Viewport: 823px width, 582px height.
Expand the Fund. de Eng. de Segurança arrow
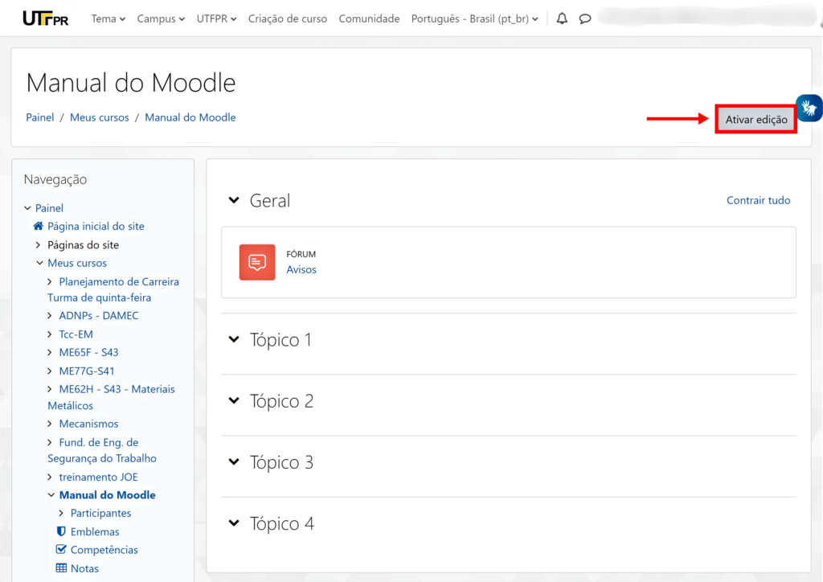point(50,442)
